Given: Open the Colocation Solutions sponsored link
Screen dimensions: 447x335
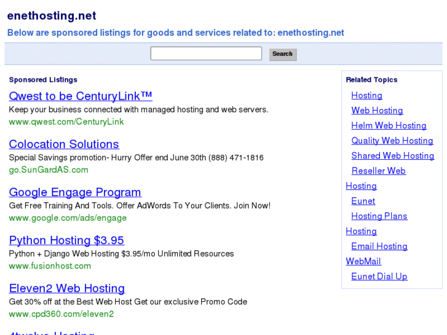Looking at the screenshot, I should (64, 144).
